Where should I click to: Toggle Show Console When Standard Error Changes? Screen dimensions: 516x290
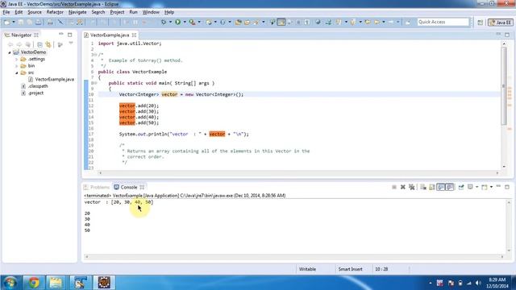point(450,187)
